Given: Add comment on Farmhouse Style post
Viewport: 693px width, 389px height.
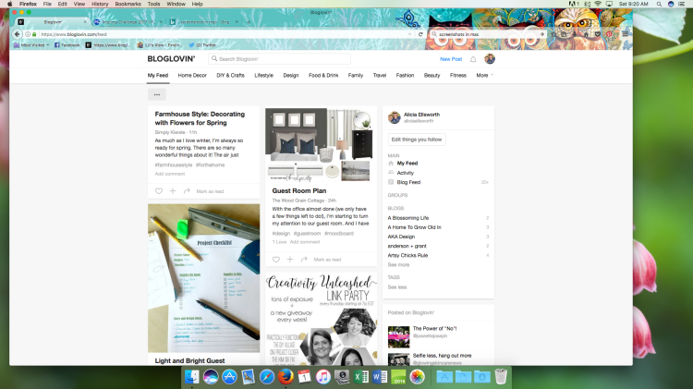Looking at the screenshot, I should (170, 174).
